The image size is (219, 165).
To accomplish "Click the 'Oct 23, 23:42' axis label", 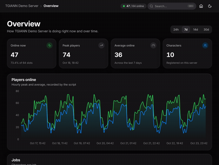I will [x=199, y=143].
